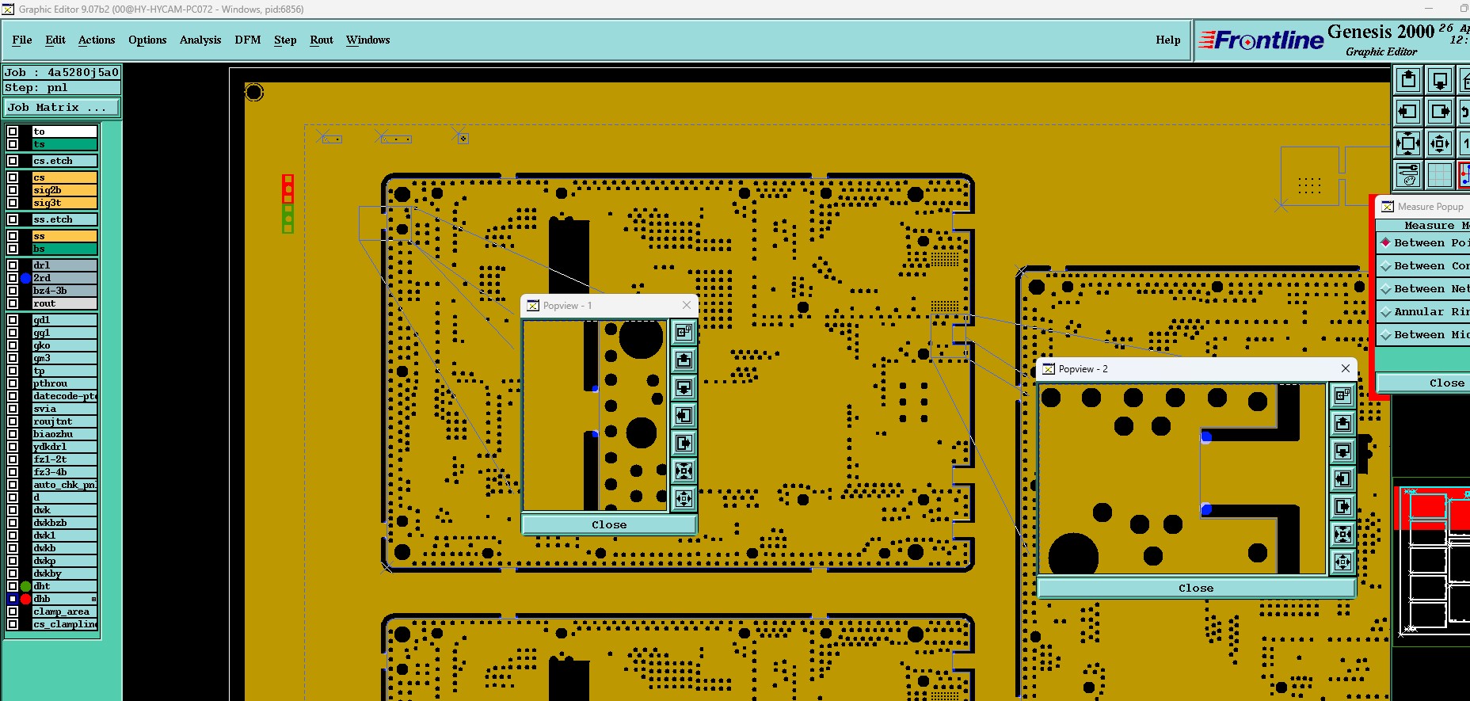Pan up in Popview 2
This screenshot has height=701, width=1470.
point(1342,424)
